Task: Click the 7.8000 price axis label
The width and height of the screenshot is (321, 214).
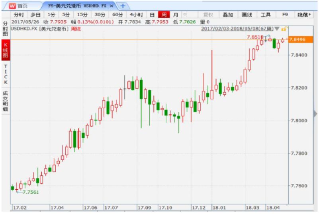Action: (299, 121)
